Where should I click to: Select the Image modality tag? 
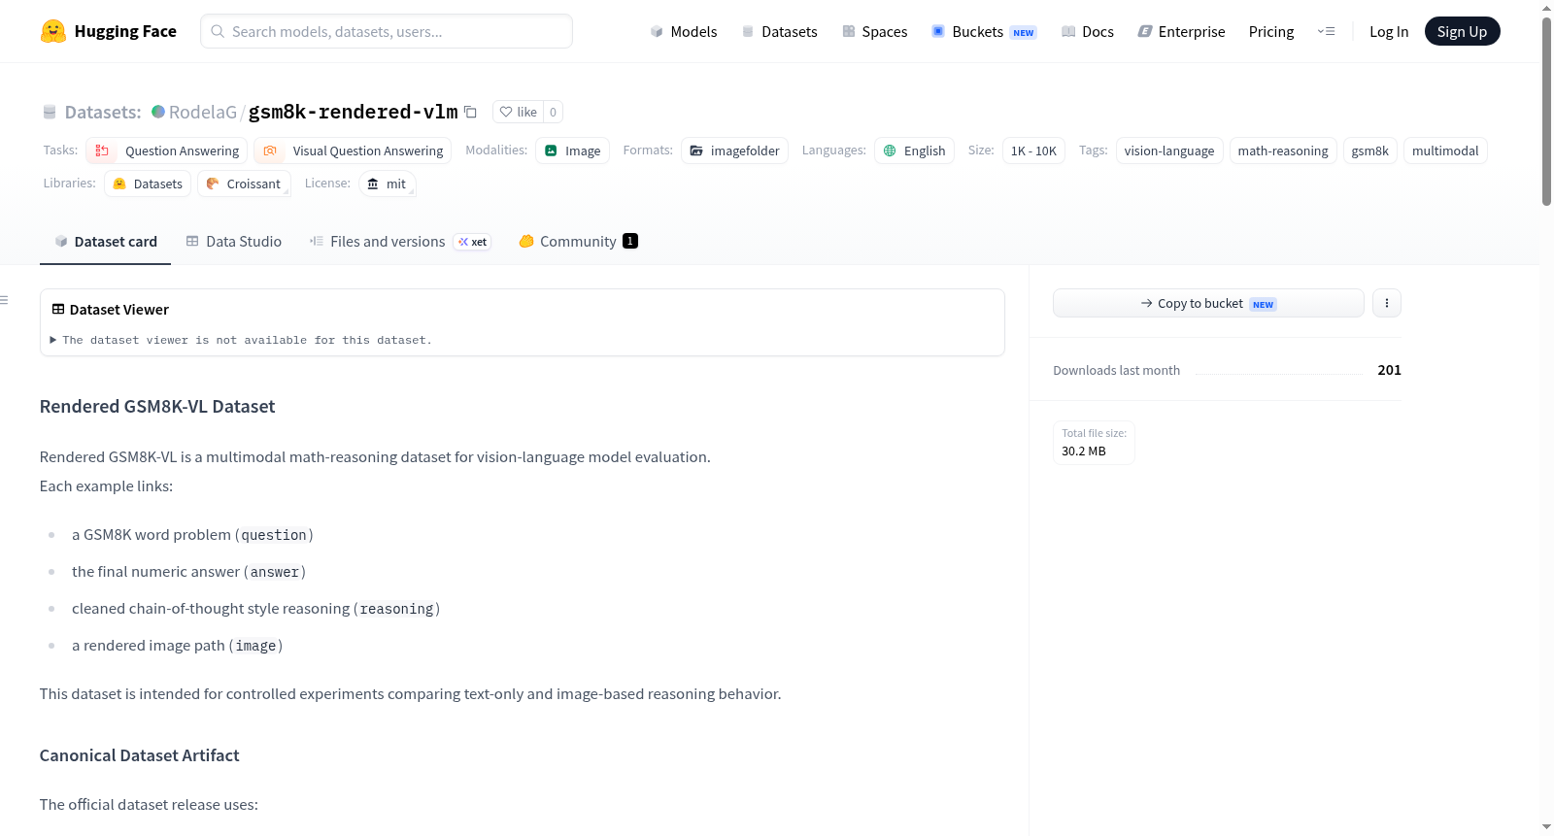click(572, 150)
